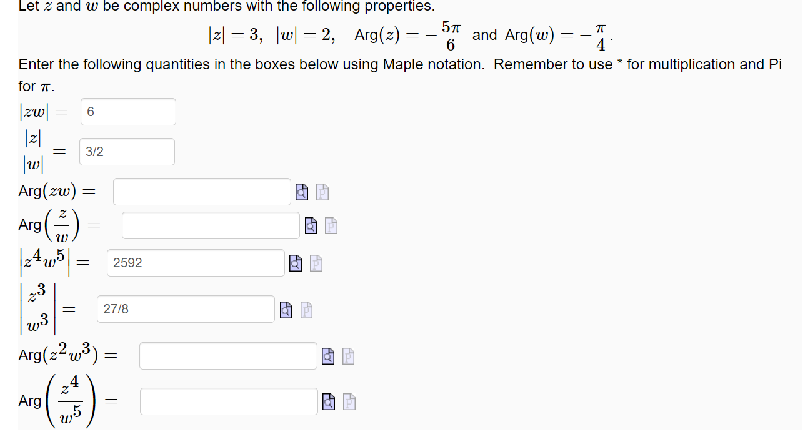Select the input field showing 3/2

[127, 151]
